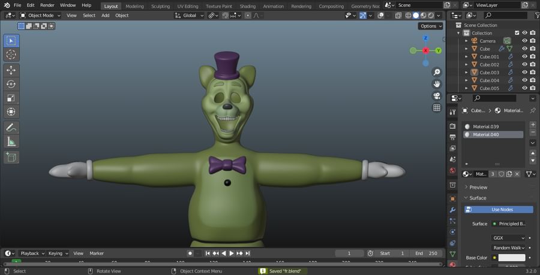Open the Modifiers properties tab
This screenshot has height=275, width=540.
coord(452,210)
